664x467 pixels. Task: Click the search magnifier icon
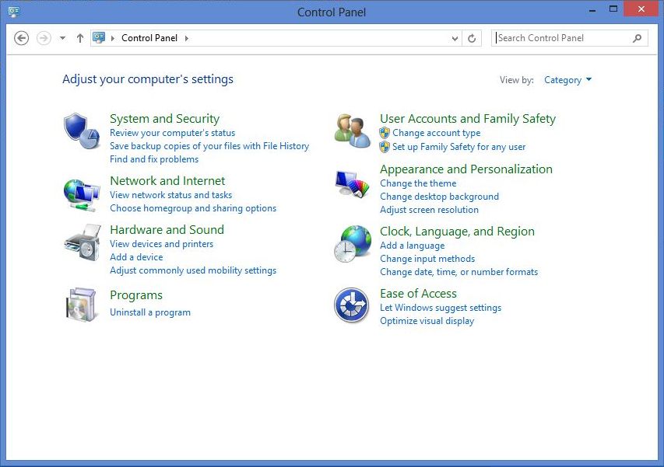tap(637, 38)
